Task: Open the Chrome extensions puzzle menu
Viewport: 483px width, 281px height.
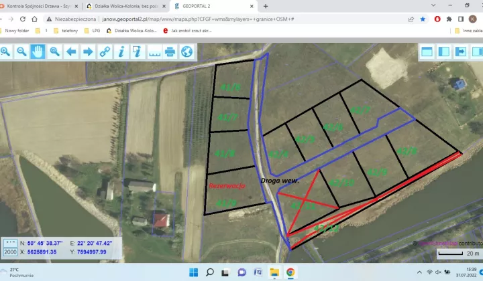Action: (449, 19)
